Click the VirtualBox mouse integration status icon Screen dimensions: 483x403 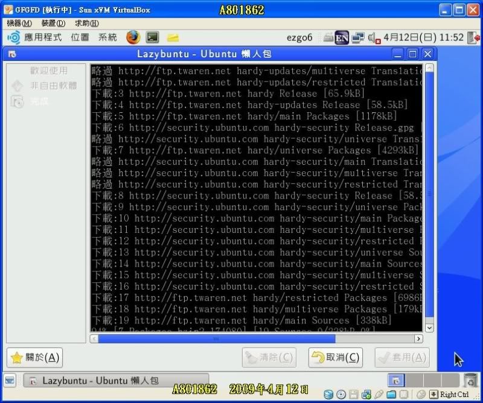420,395
